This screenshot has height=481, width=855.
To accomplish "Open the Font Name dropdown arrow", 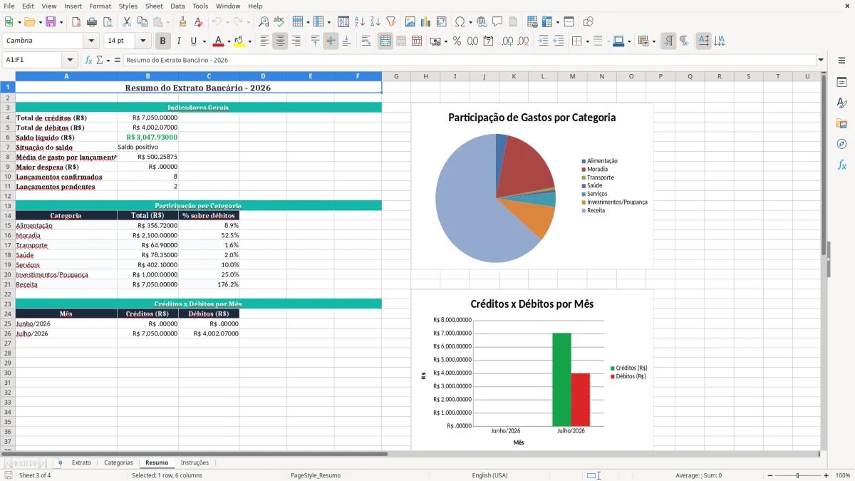I will click(x=91, y=41).
